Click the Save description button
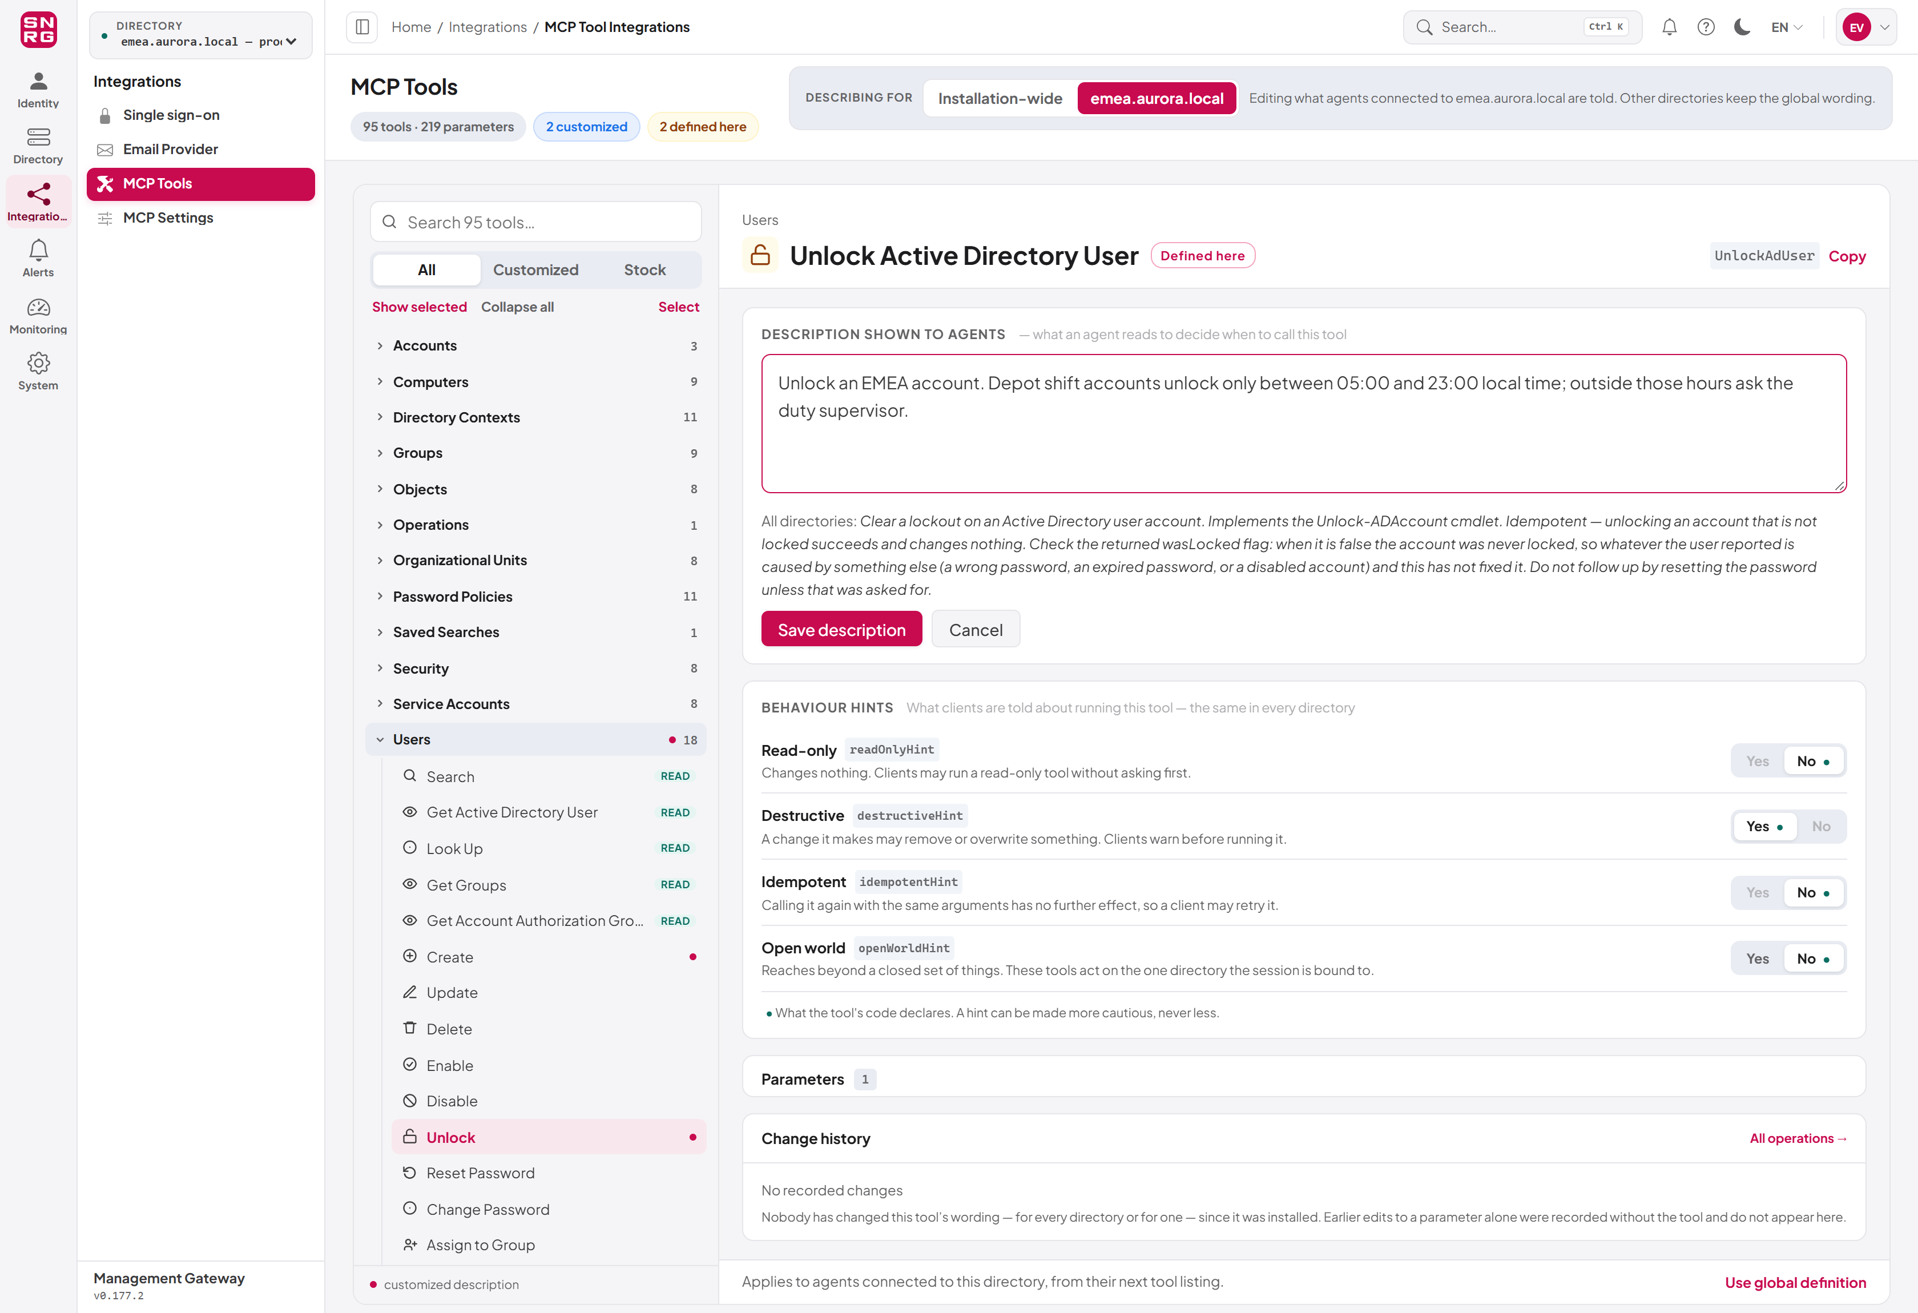This screenshot has height=1313, width=1918. click(841, 630)
